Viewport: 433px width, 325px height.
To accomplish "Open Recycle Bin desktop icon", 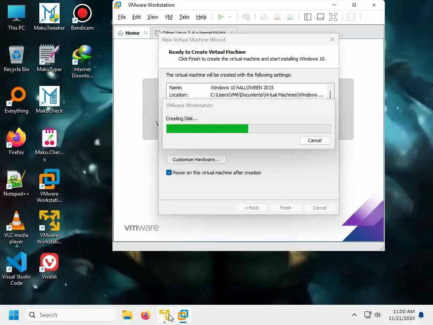I will (16, 59).
